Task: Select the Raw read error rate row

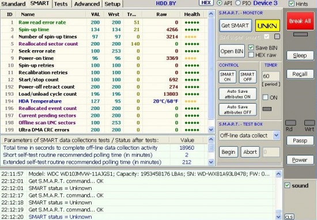Action: pos(104,22)
